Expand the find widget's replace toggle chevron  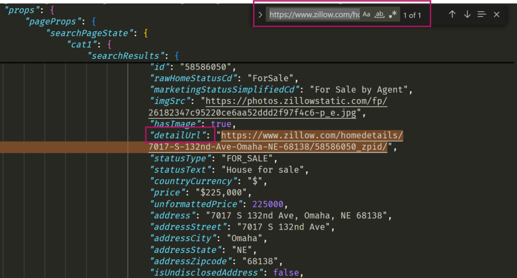tap(260, 15)
